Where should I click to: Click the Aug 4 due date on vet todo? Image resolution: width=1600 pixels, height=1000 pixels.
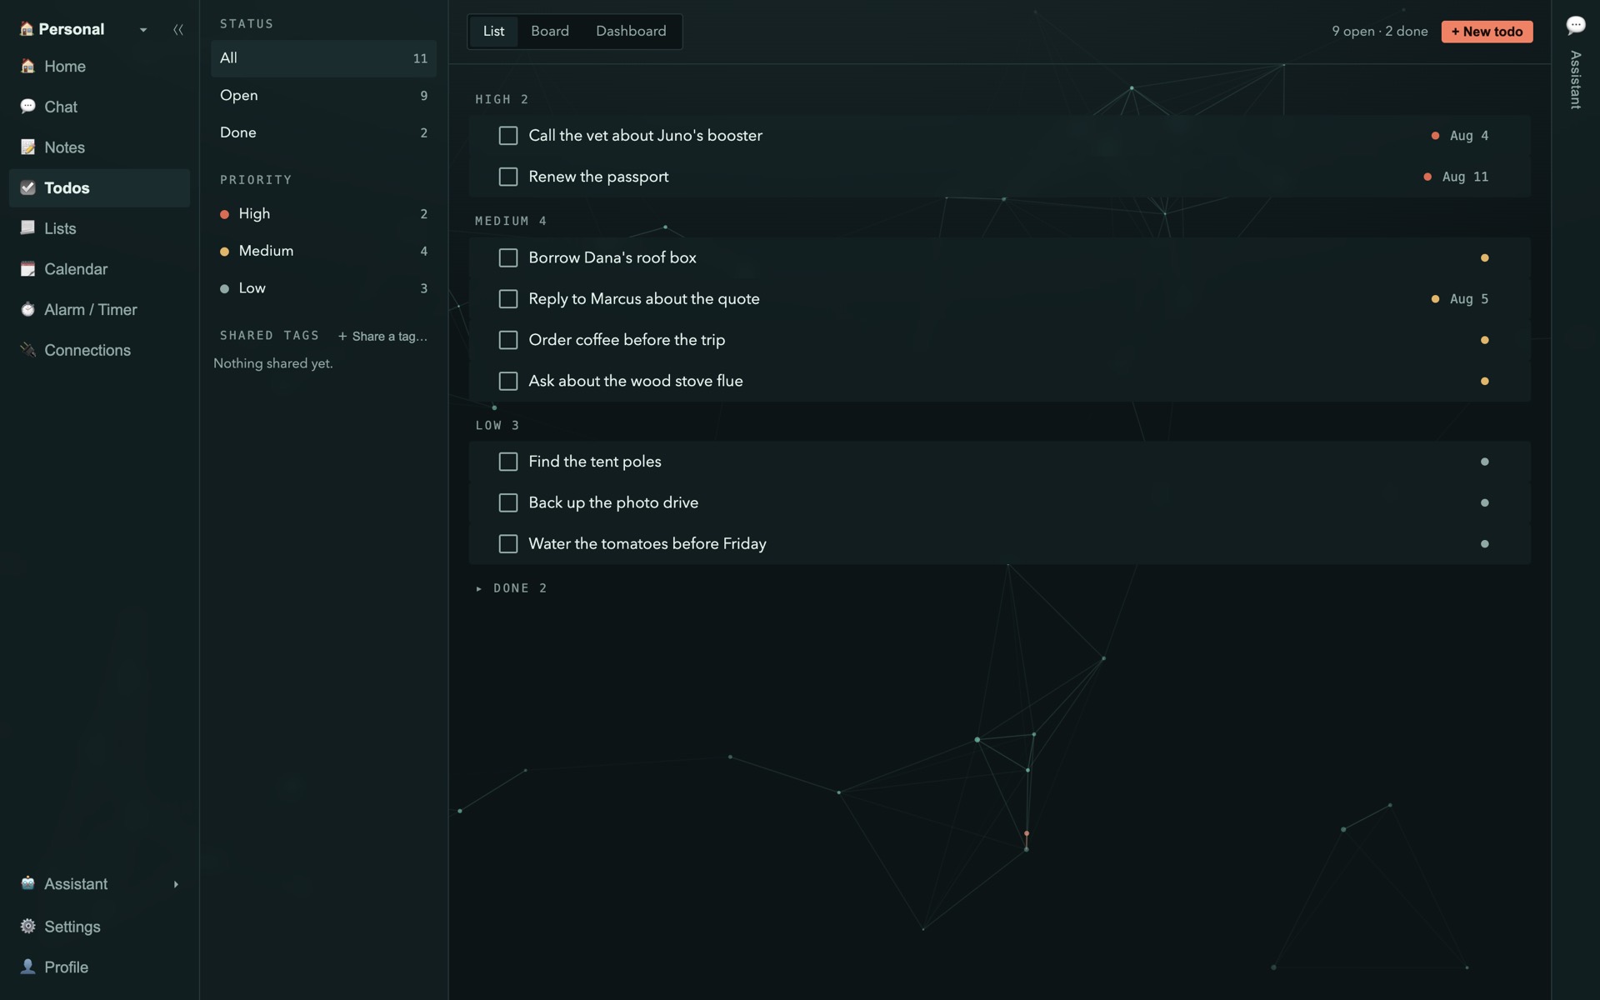pyautogui.click(x=1468, y=136)
